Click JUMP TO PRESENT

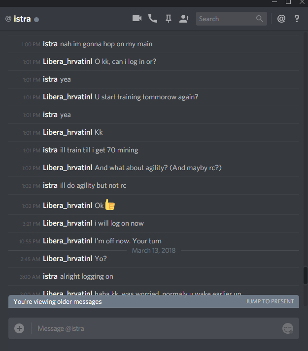pyautogui.click(x=270, y=301)
